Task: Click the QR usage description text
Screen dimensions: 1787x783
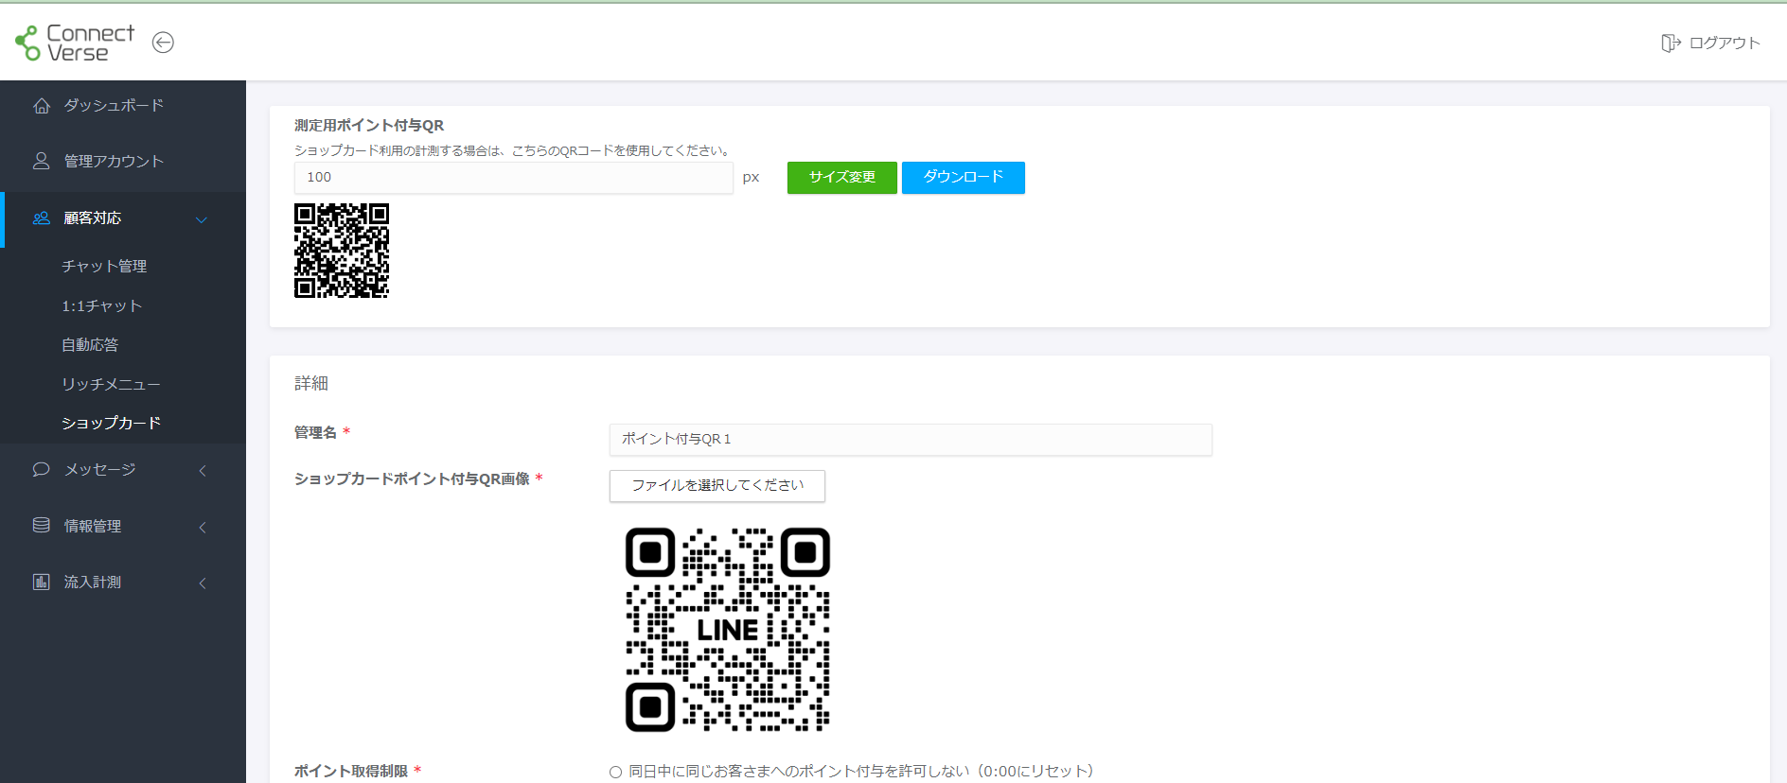Action: tap(512, 150)
